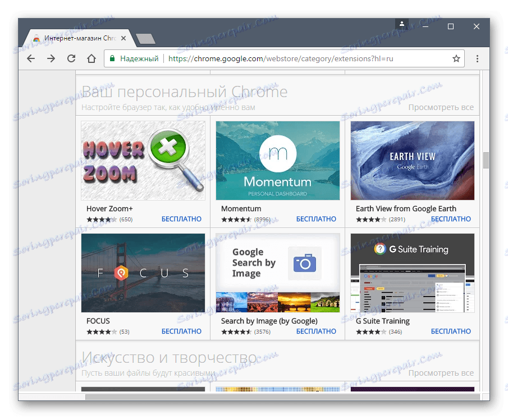The height and width of the screenshot is (419, 508).
Task: Open the Chrome three-dot menu
Action: click(477, 58)
